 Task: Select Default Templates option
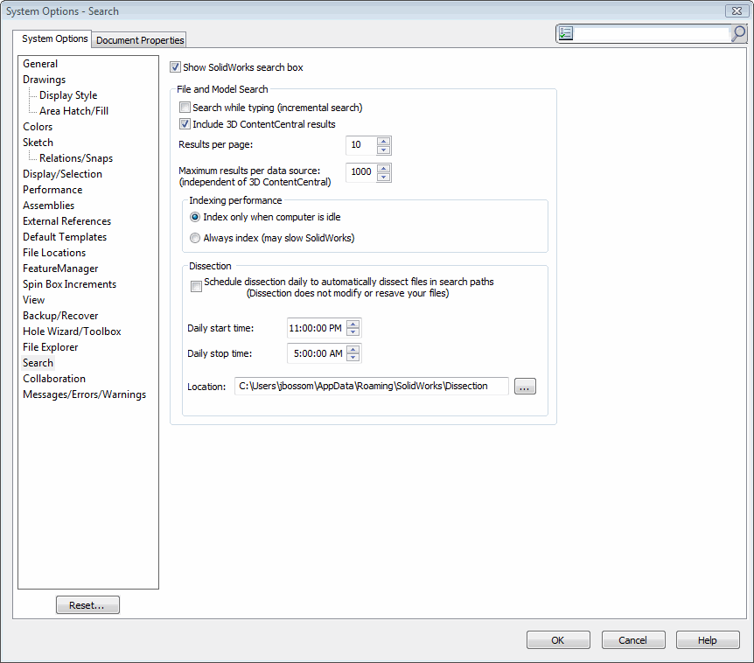tap(65, 237)
